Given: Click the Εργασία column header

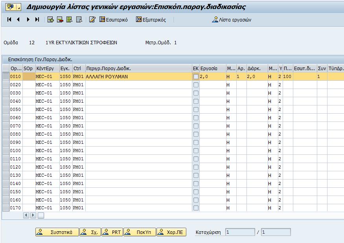Looking at the screenshot, I should click(x=213, y=69).
